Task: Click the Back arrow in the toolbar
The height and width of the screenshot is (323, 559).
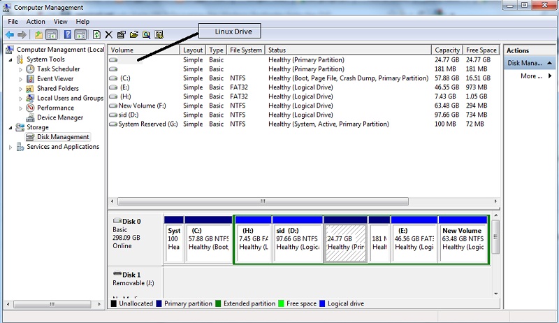Action: [x=10, y=34]
